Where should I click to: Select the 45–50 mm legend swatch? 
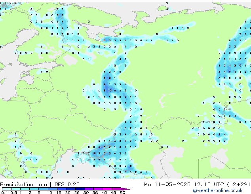[116, 189]
